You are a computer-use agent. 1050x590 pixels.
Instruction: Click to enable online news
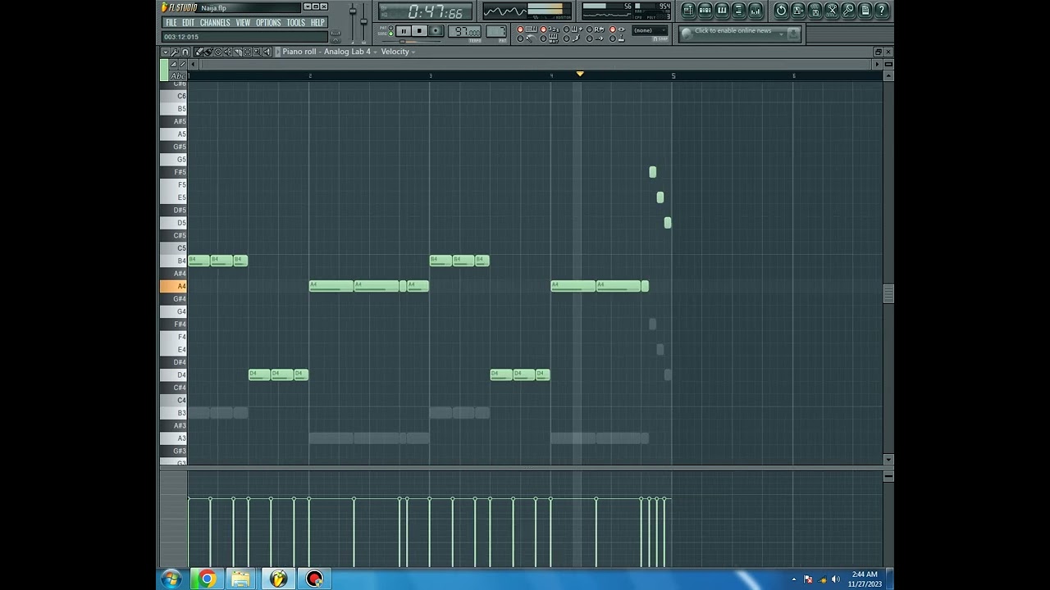733,30
